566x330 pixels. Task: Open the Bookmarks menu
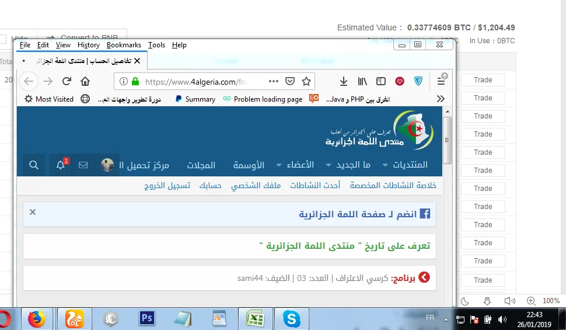tap(124, 45)
